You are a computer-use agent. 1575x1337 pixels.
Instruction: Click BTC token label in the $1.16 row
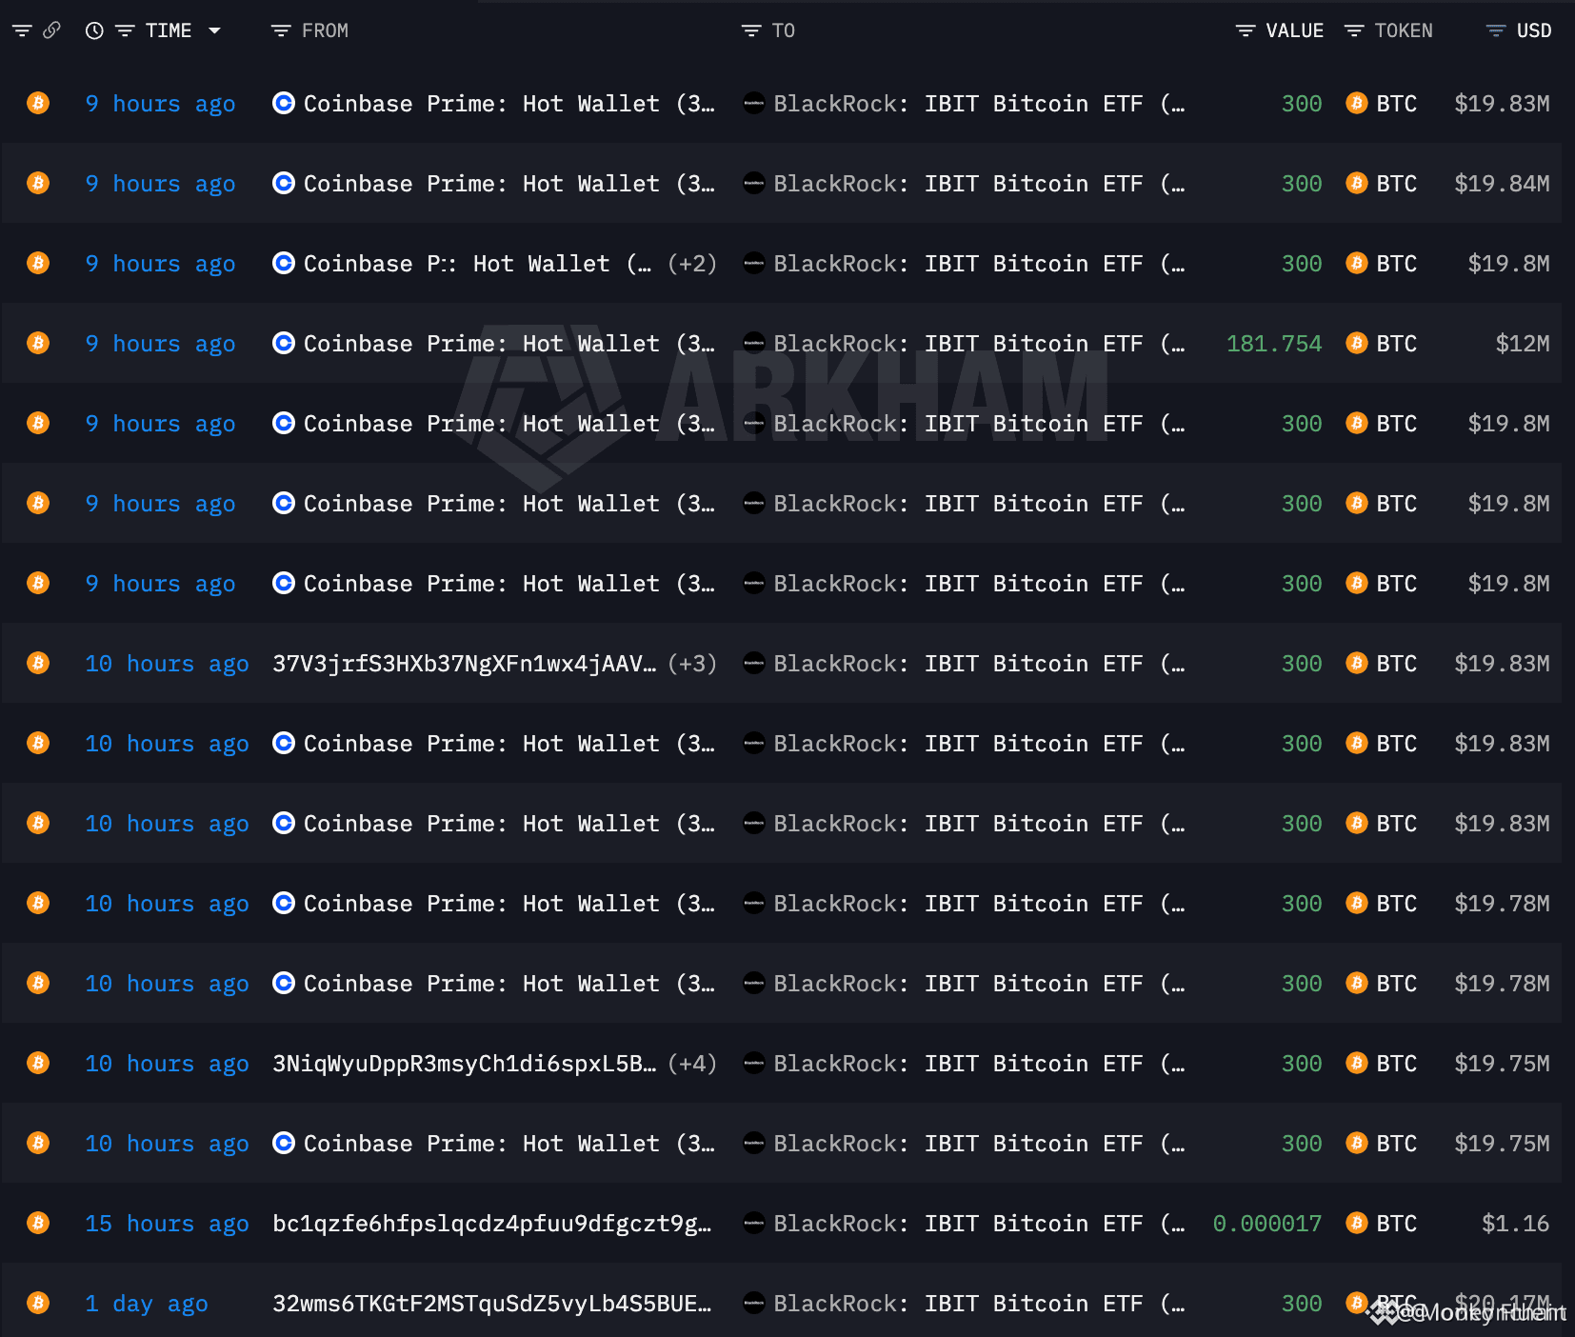click(x=1397, y=1224)
